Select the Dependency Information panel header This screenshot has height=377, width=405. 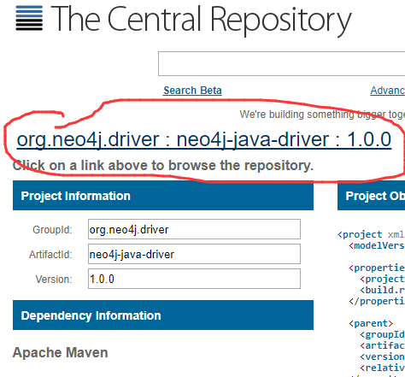(x=163, y=315)
